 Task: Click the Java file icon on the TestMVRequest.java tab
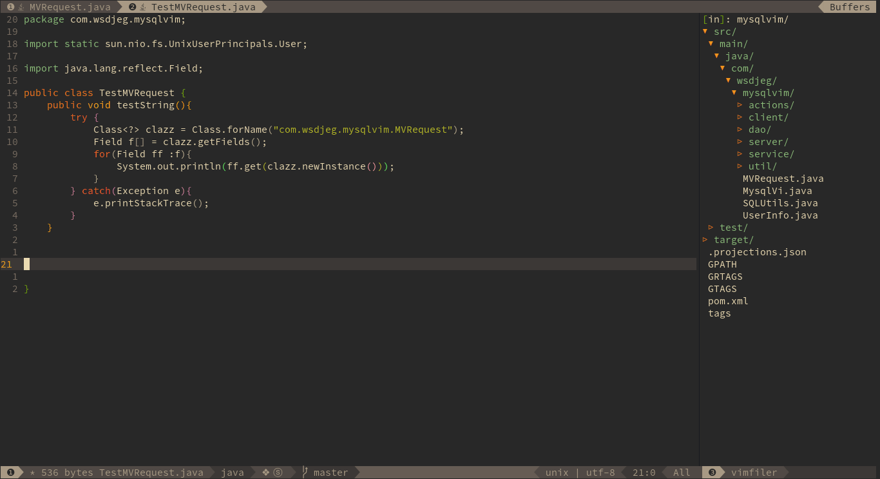(x=143, y=7)
